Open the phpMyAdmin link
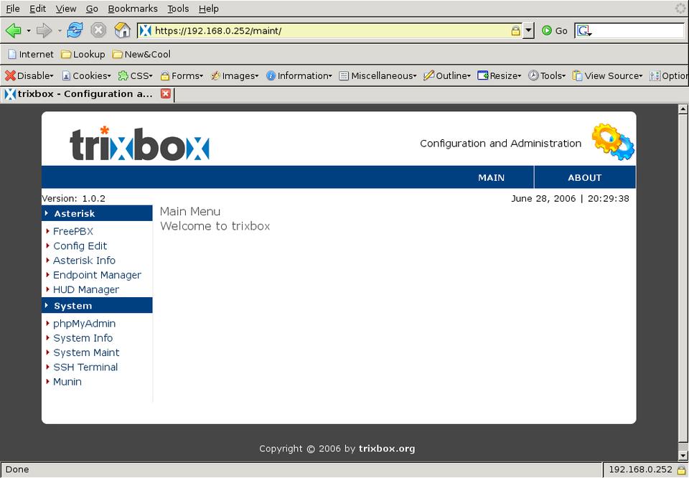The height and width of the screenshot is (478, 689). [x=85, y=324]
